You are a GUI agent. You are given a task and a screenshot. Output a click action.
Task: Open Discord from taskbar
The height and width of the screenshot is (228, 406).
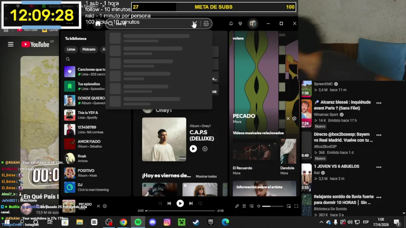152,222
